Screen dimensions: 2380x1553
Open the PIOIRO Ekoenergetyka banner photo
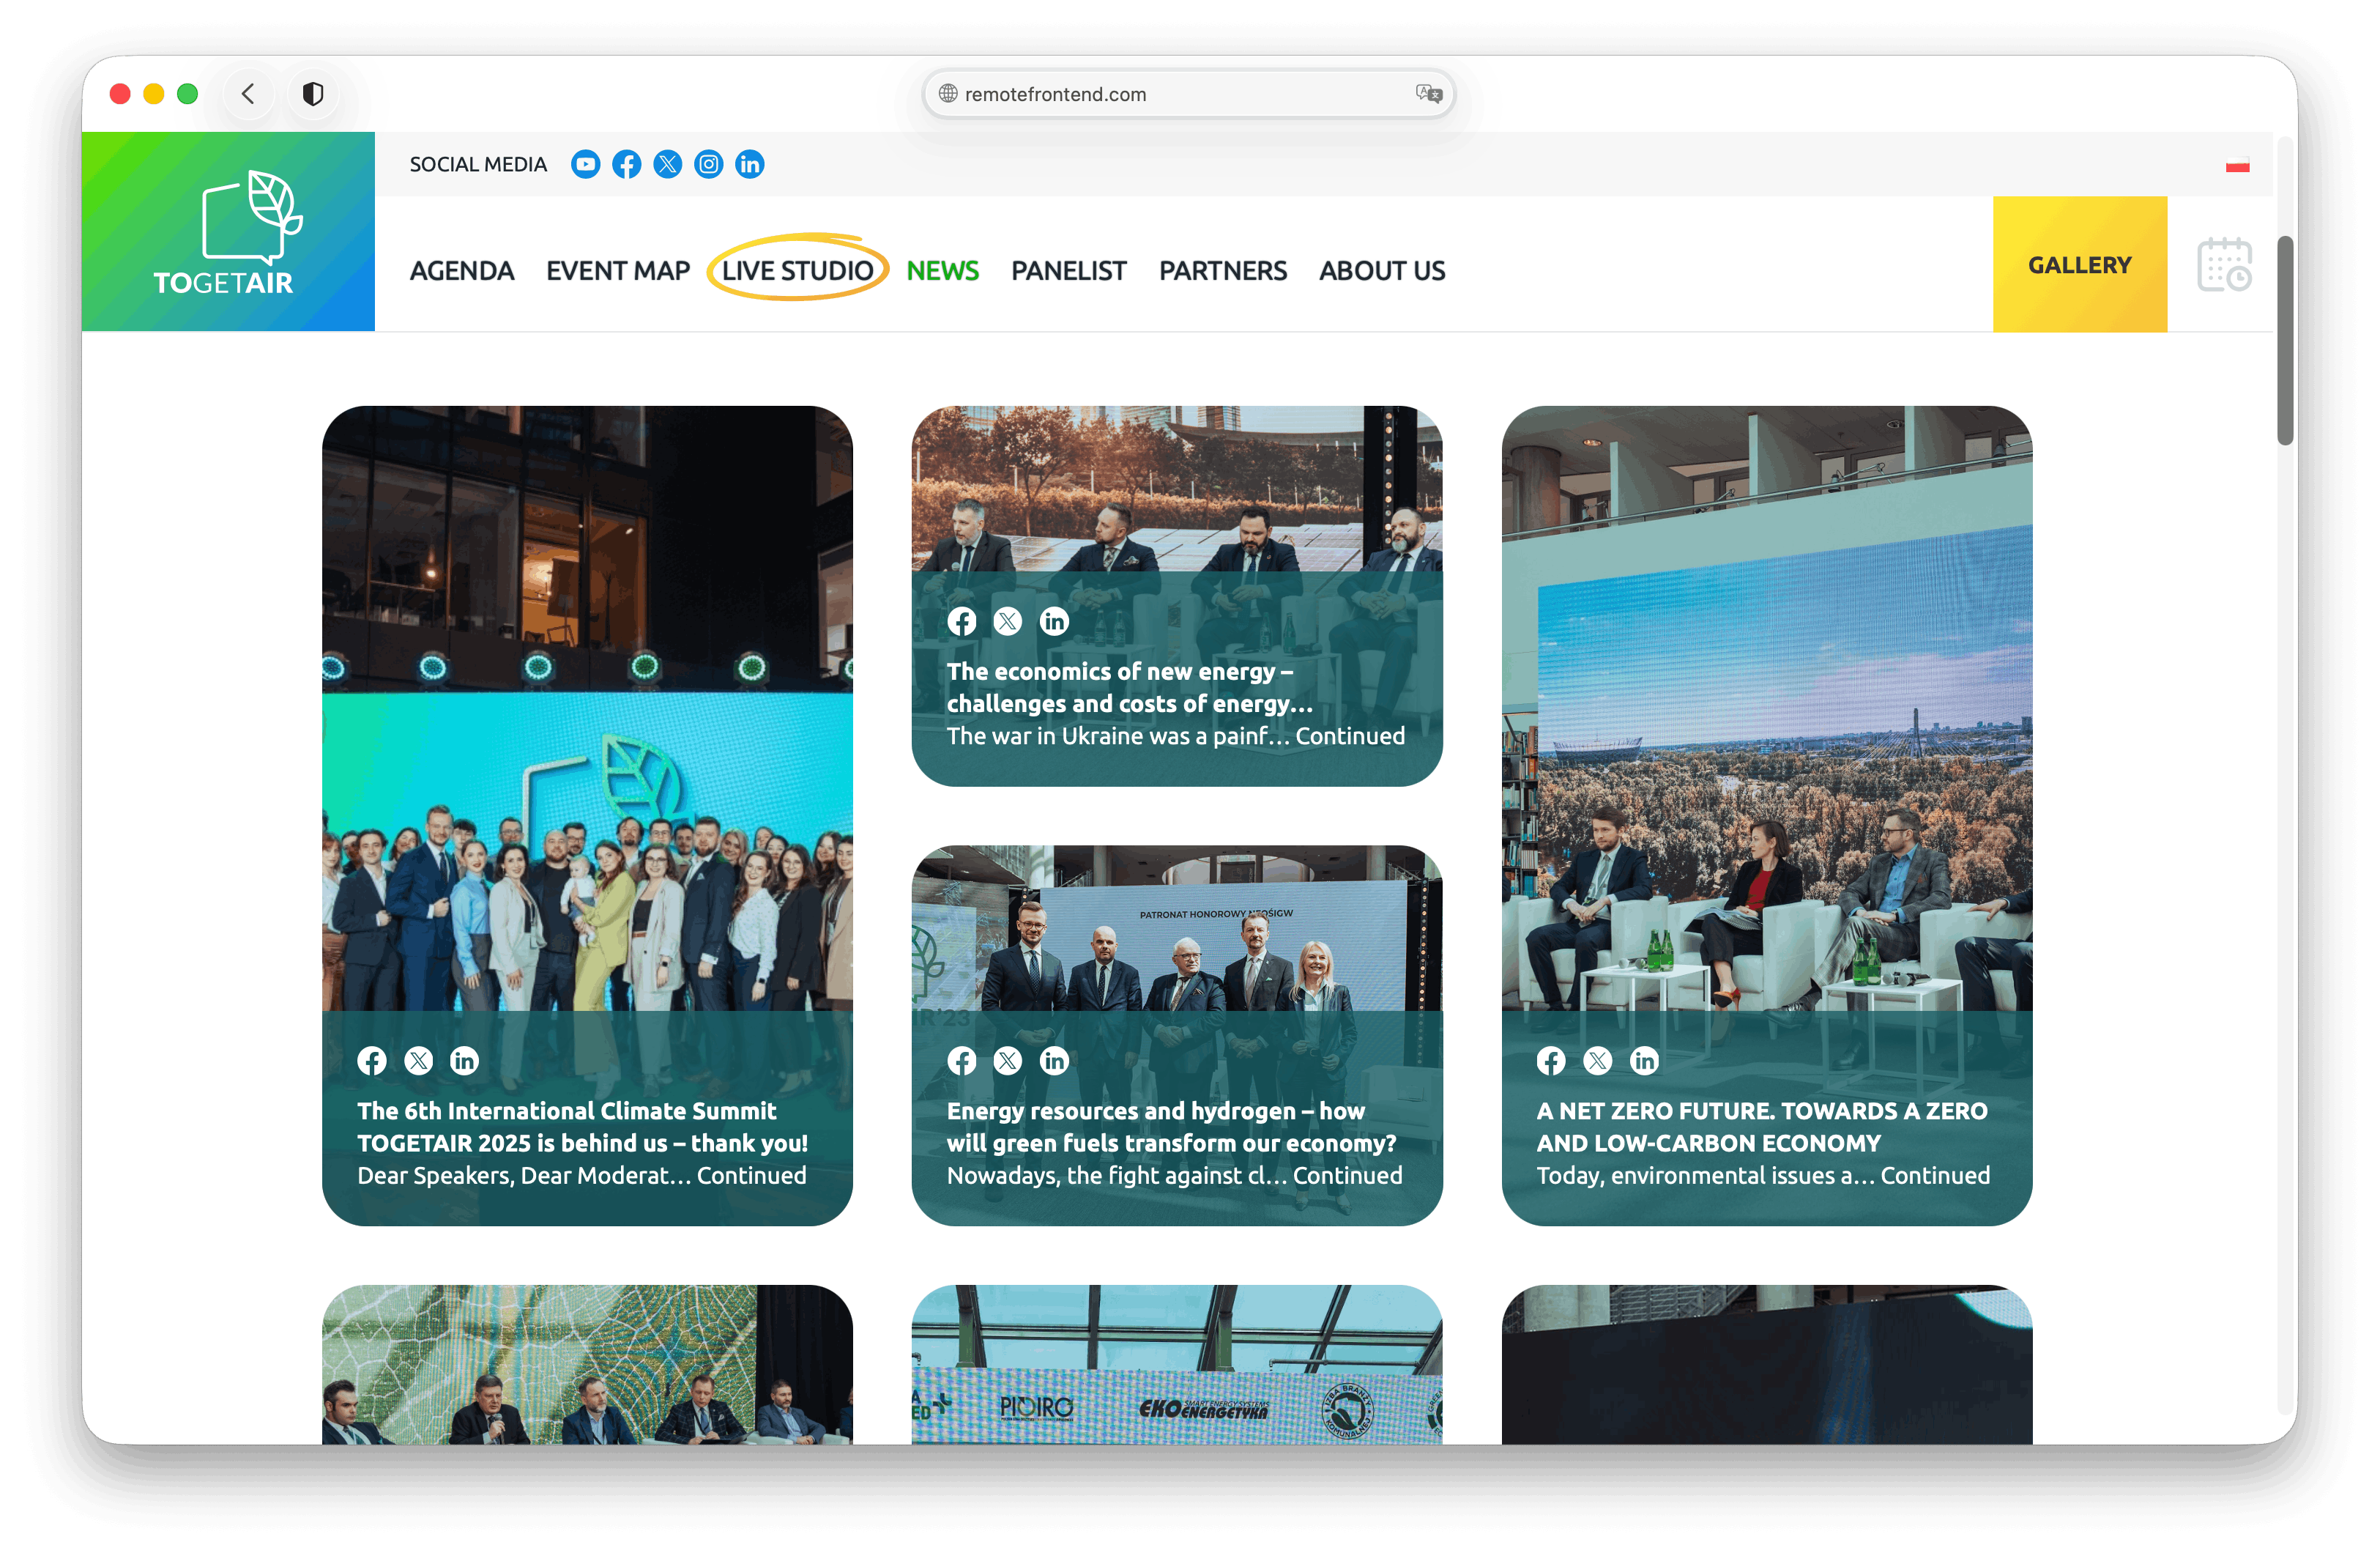click(1176, 1364)
